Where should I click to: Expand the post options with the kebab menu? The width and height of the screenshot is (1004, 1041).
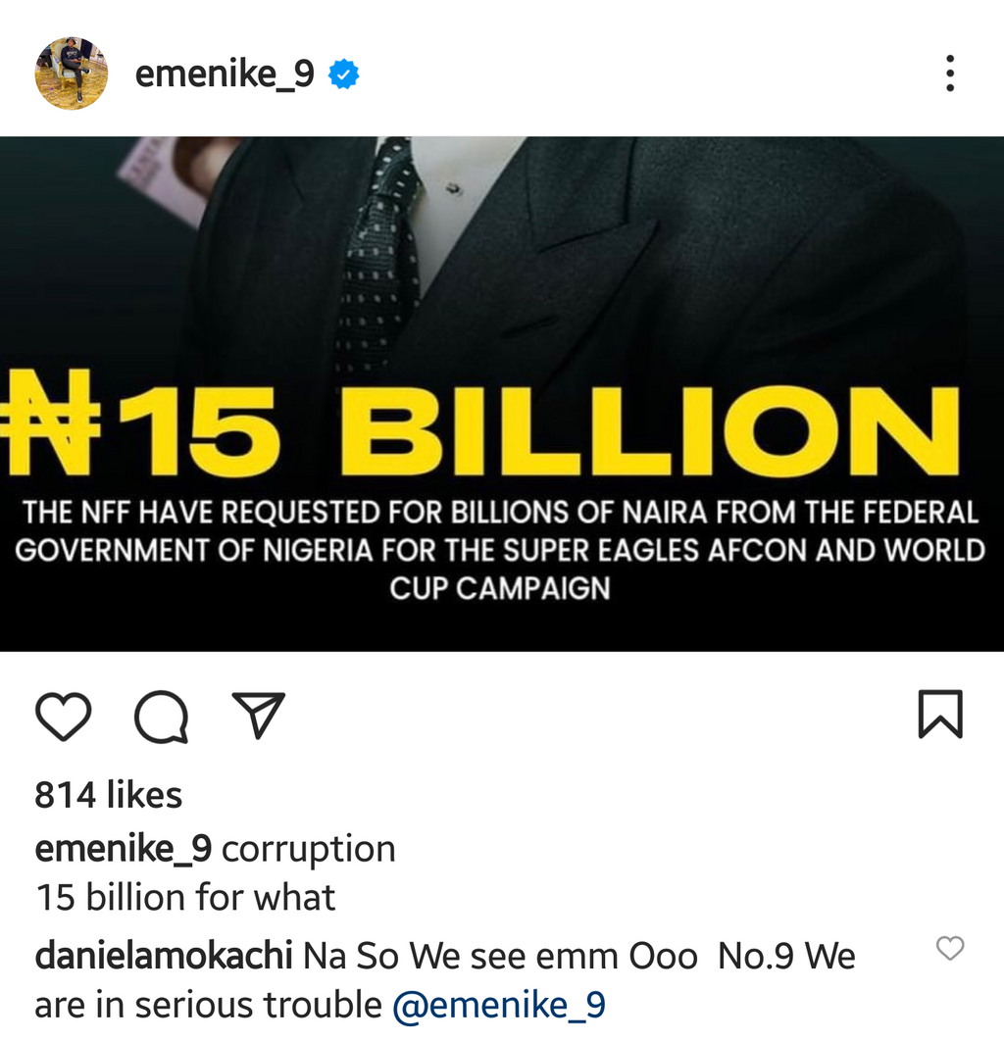pos(949,72)
